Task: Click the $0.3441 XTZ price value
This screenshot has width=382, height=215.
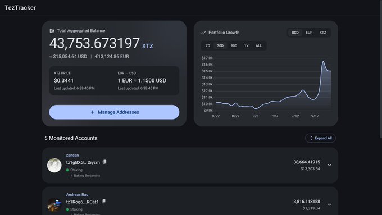Action: point(64,81)
